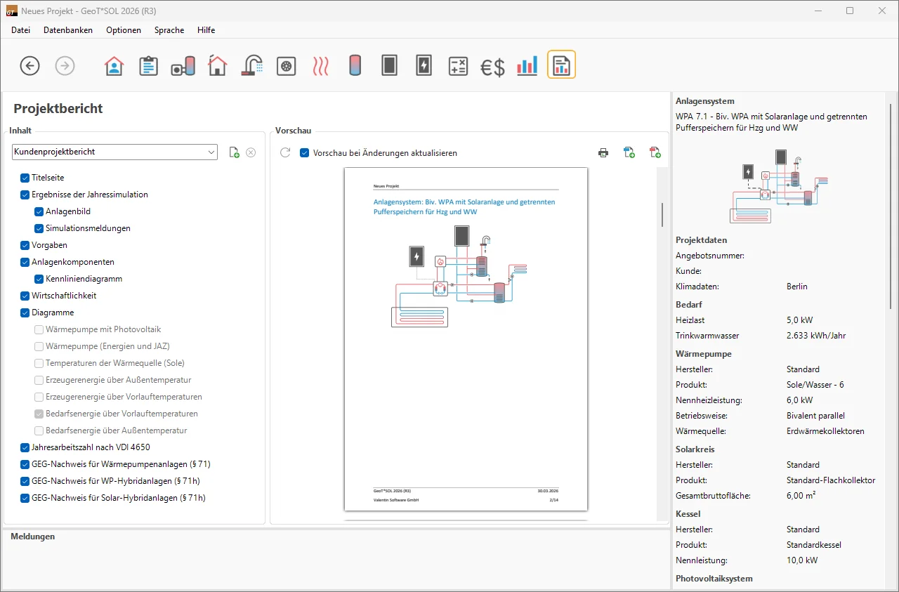Click the add new report template icon
Viewport: 899px width, 592px height.
[x=235, y=152]
